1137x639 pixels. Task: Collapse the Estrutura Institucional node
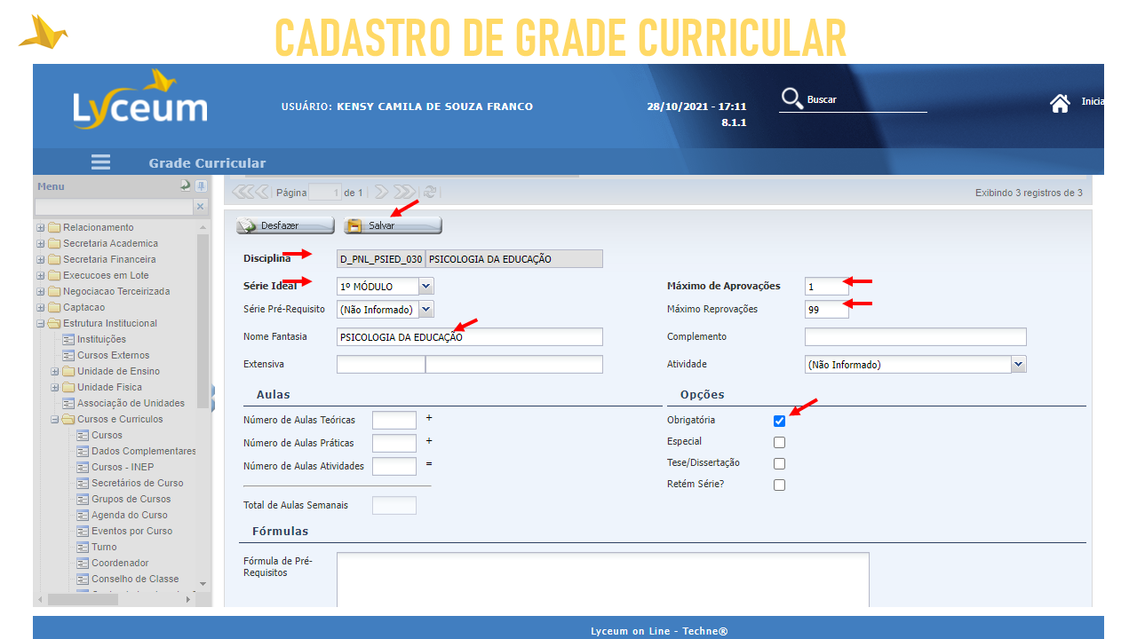tap(41, 324)
